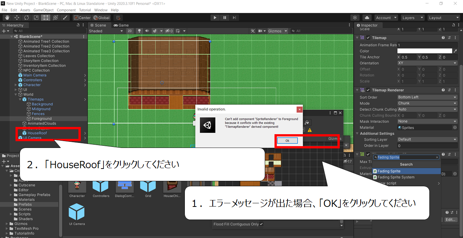
Task: Open Hierarchy panel three-dot options
Action: 84,25
